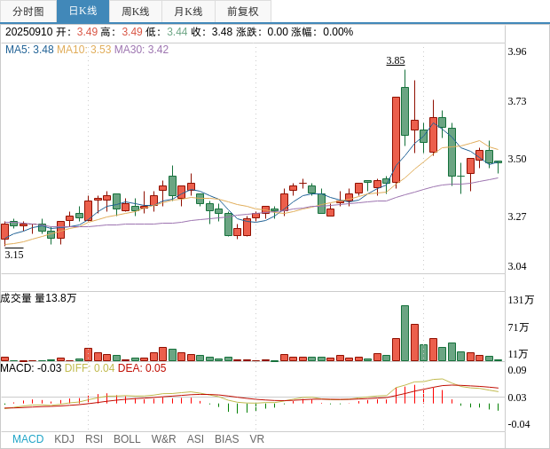Click the DEA: 0.05 value

click(x=142, y=368)
